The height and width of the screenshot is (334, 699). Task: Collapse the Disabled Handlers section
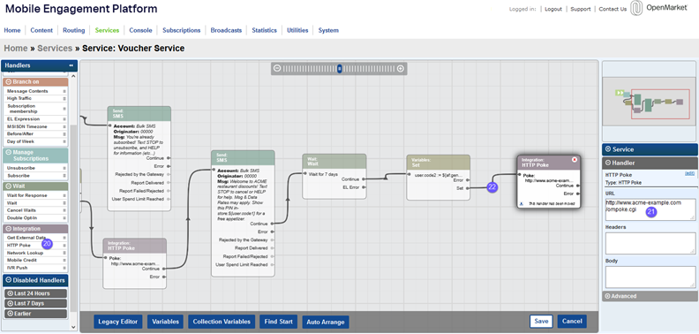9,280
